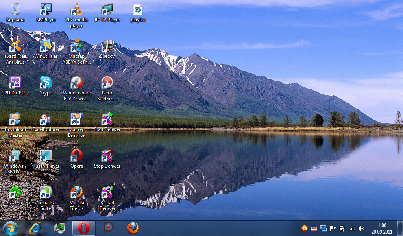This screenshot has width=403, height=236.
Task: Select the CPUID CPU-Z shortcut
Action: tap(15, 83)
